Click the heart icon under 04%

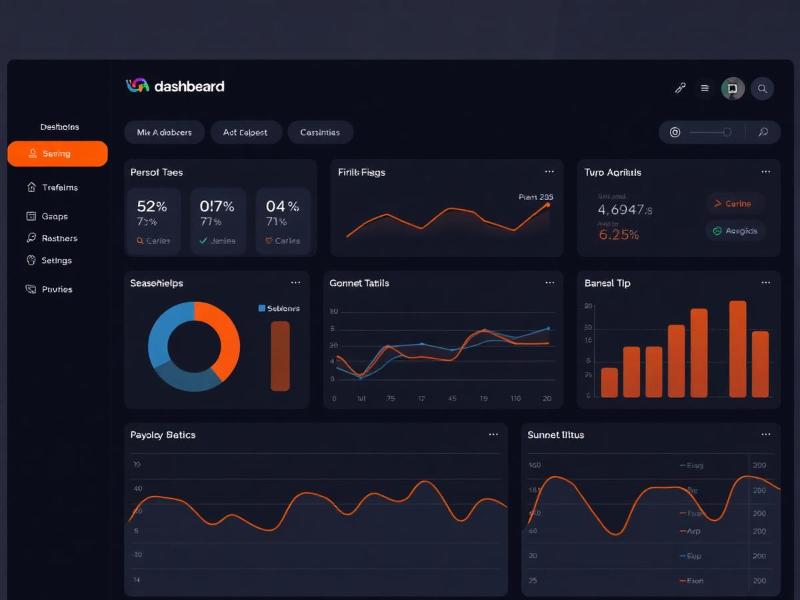[x=269, y=241]
